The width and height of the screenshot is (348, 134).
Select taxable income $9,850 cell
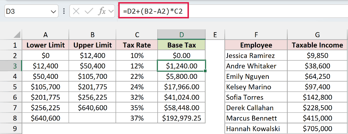317,55
